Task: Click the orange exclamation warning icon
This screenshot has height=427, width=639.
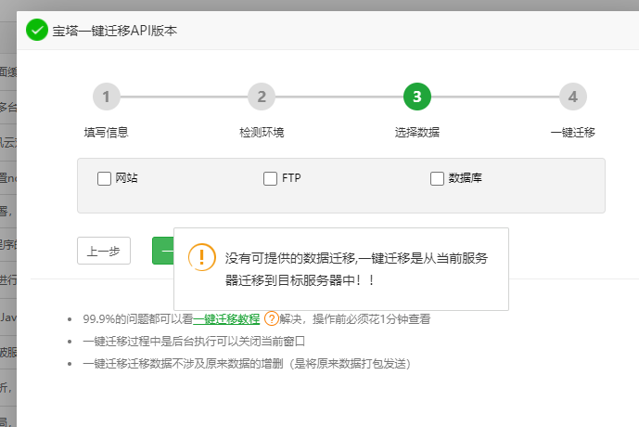Action: tap(202, 257)
